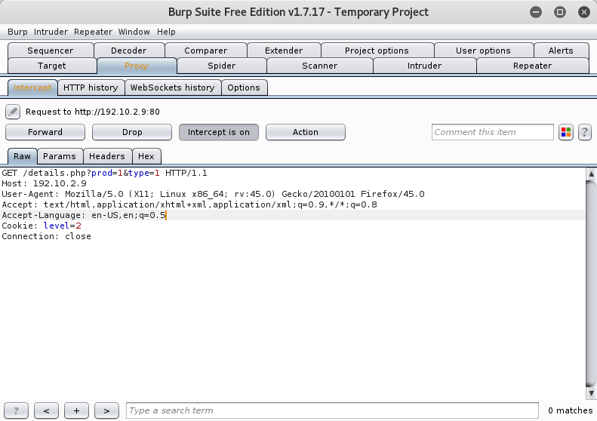
Task: Click the GET /details.php request line
Action: coord(104,174)
